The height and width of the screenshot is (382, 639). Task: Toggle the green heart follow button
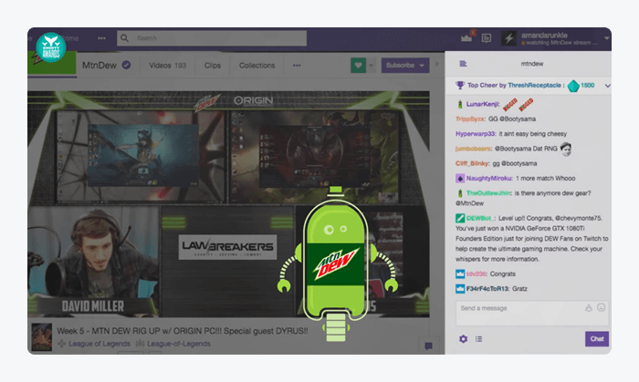pyautogui.click(x=360, y=66)
